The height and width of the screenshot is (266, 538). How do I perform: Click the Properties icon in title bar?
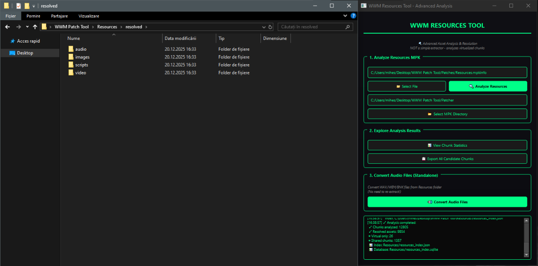click(18, 6)
